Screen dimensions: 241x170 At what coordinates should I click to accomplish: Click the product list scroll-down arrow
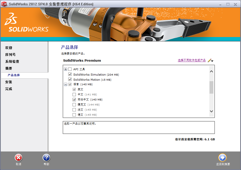[x=212, y=111]
